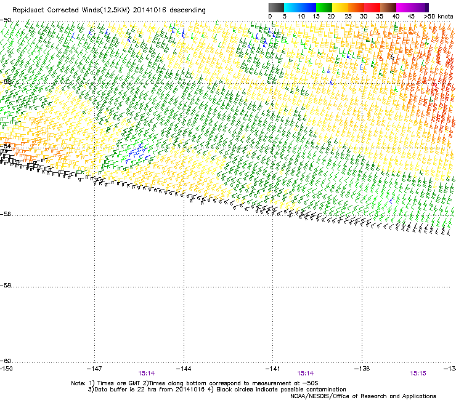The height and width of the screenshot is (400, 456).
Task: Click the '-50' latitude label
Action: pyautogui.click(x=6, y=20)
